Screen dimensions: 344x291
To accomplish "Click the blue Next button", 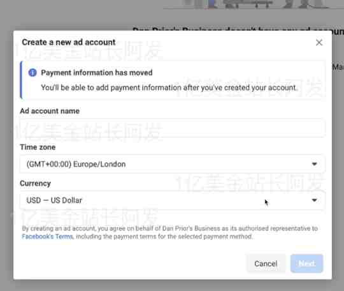I will coord(306,264).
